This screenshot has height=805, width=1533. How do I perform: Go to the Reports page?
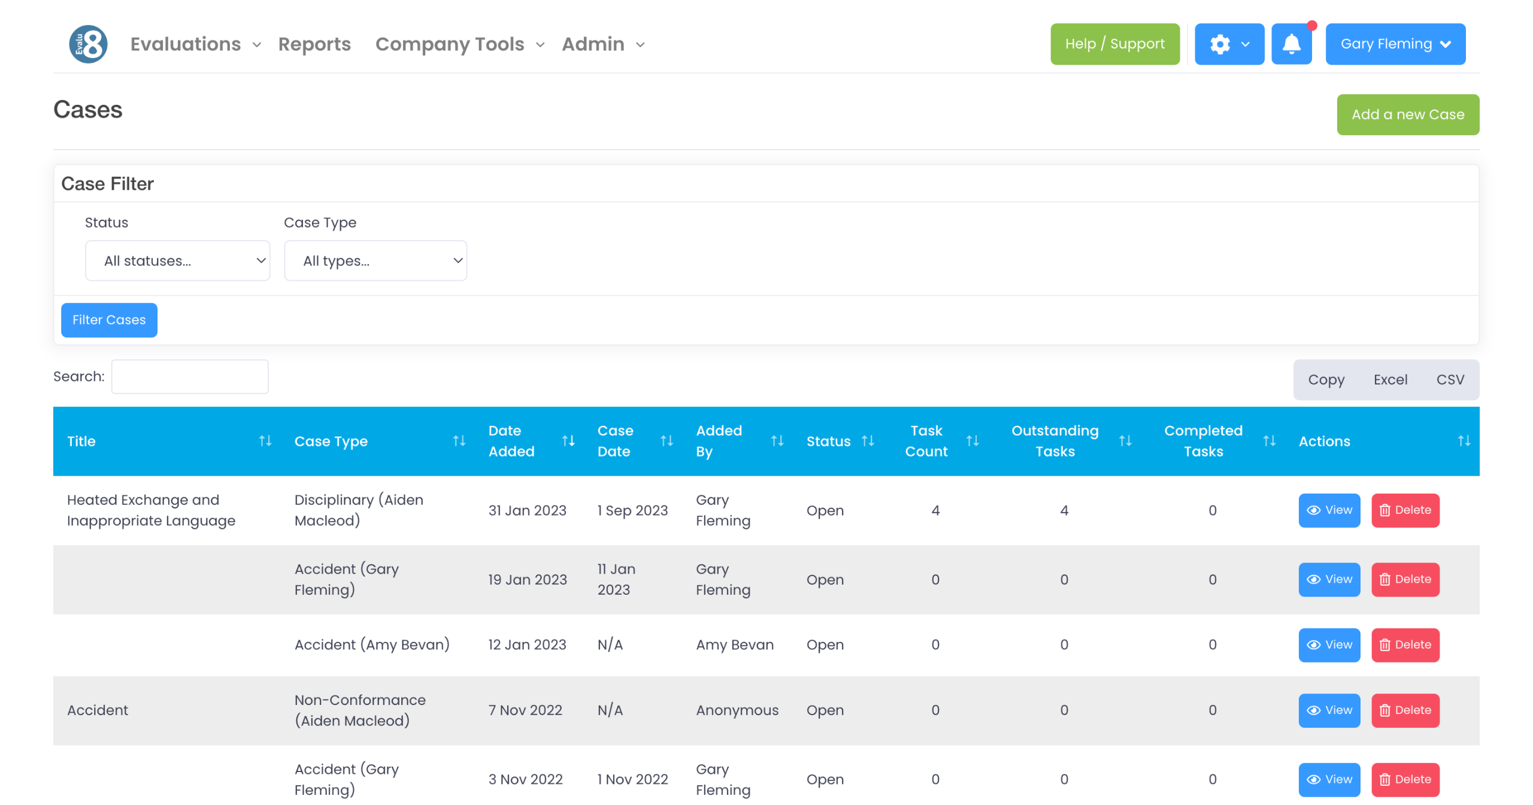coord(314,44)
